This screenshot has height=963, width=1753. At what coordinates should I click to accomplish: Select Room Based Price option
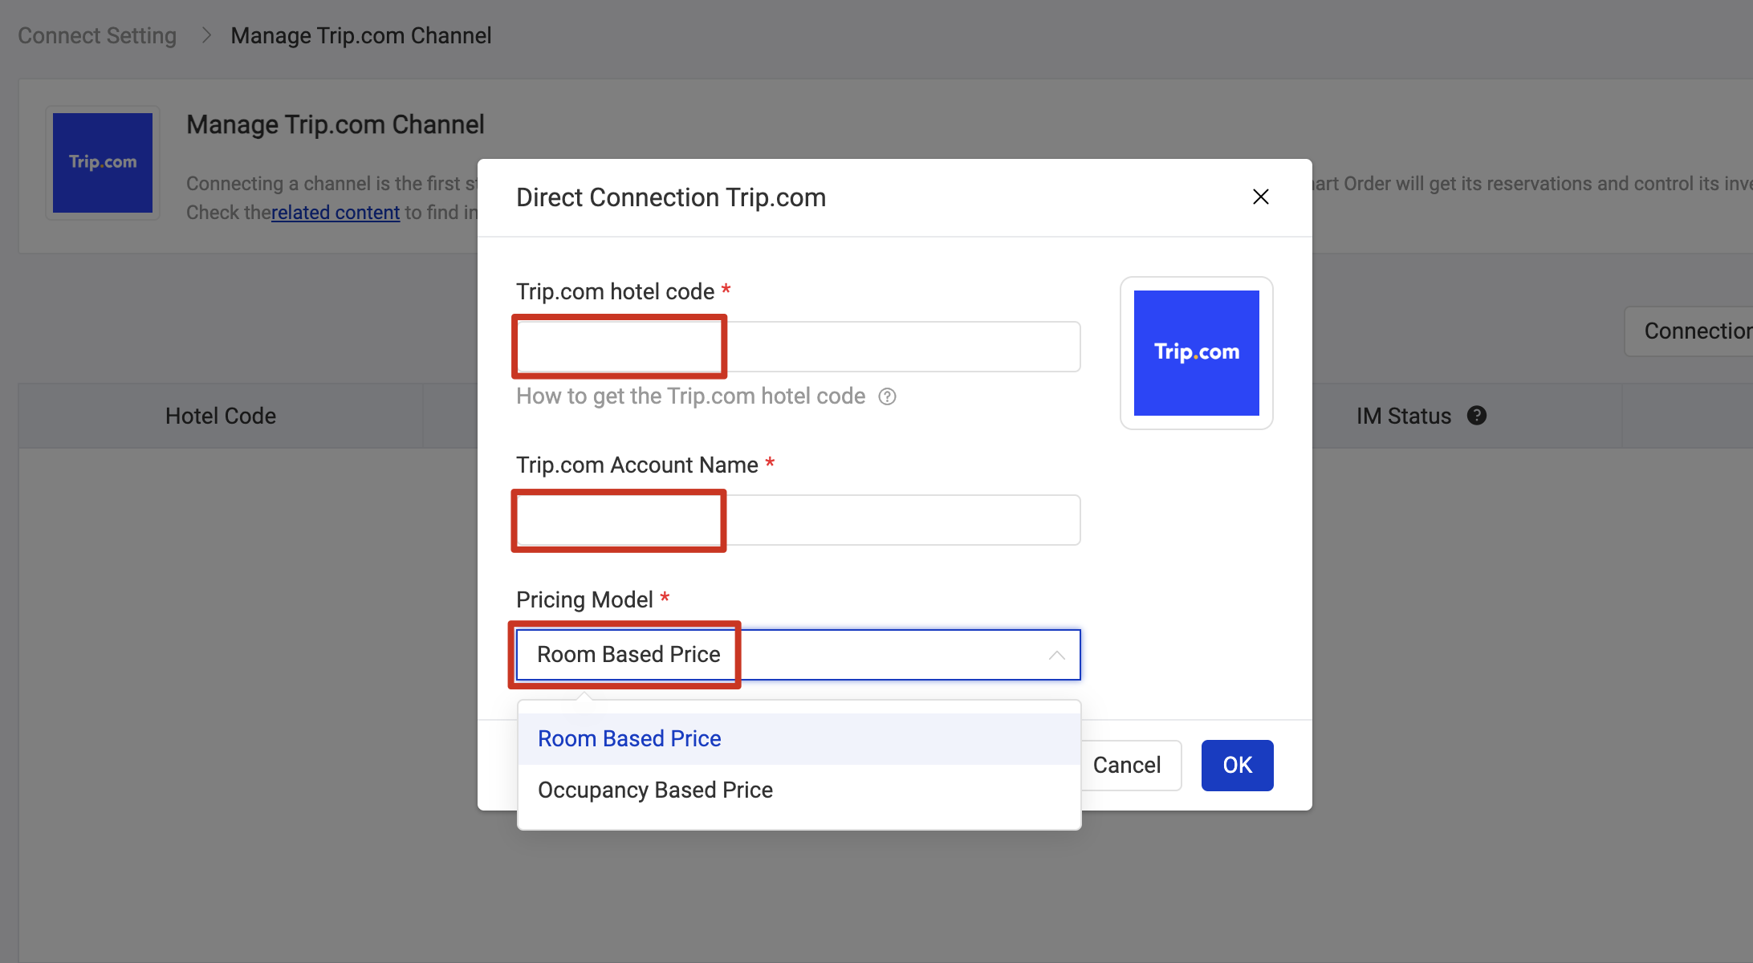click(x=630, y=738)
